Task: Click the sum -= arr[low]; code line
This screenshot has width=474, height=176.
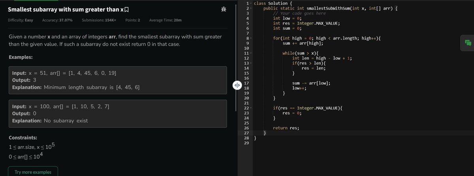Action: (311, 83)
